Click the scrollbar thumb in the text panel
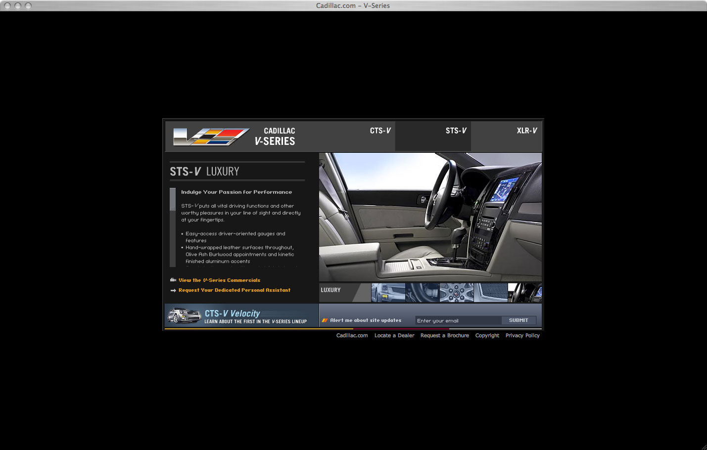The width and height of the screenshot is (707, 450). coord(173,199)
